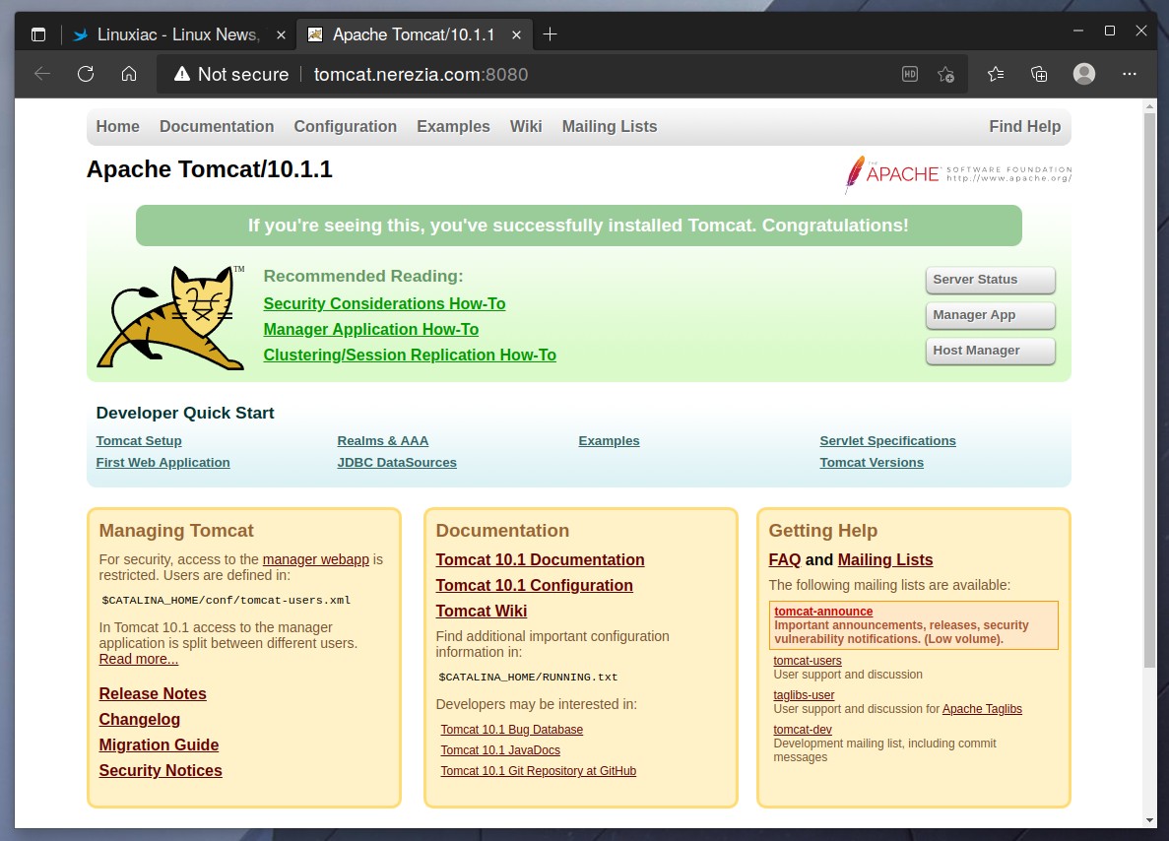The height and width of the screenshot is (841, 1169).
Task: Open the Tomcat Wiki link
Action: [x=482, y=612]
